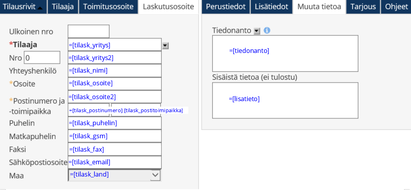Screen dimensions: 411x190
Task: Show the Ohjeet tab
Action: pos(396,7)
